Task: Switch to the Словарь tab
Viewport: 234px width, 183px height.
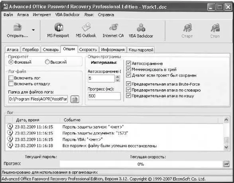Action: [x=51, y=49]
